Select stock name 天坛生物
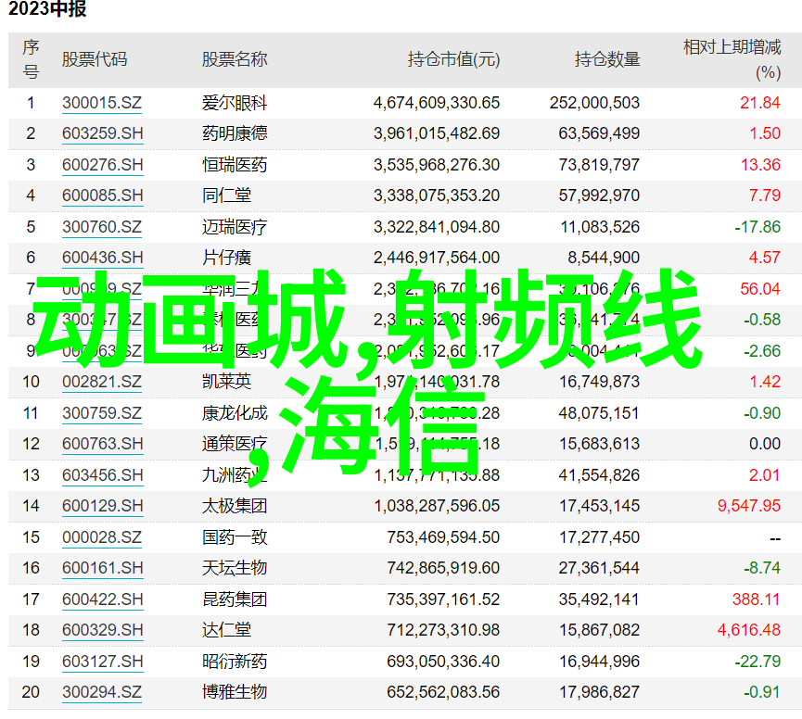The image size is (802, 719). [x=235, y=568]
